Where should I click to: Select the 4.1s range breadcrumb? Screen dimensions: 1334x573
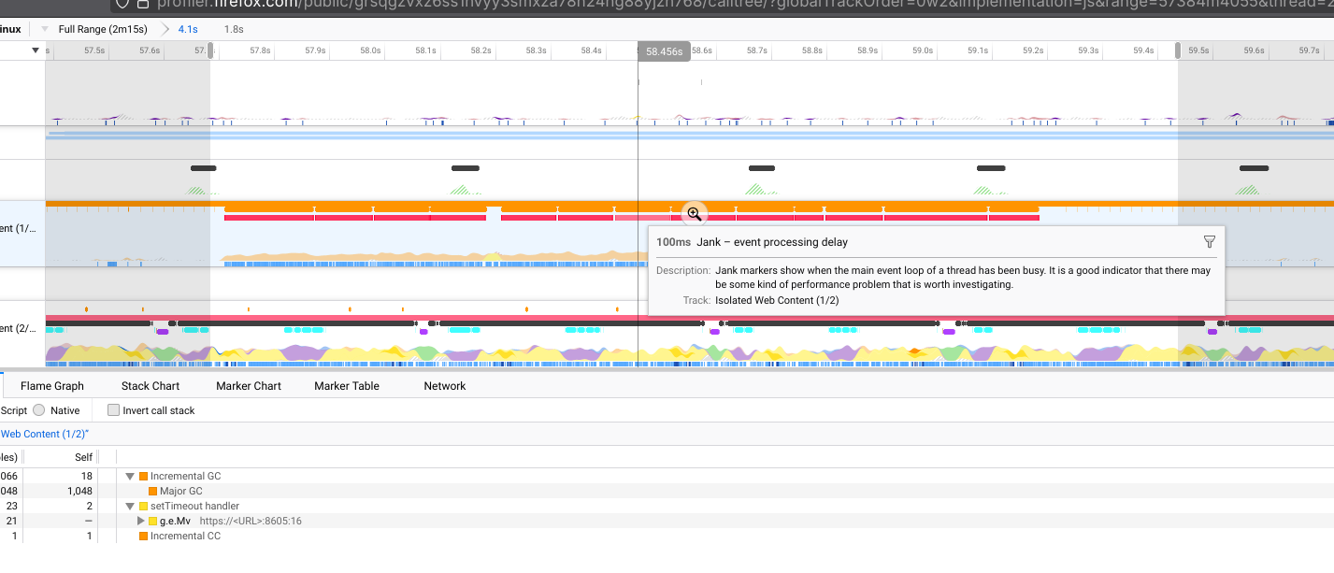pyautogui.click(x=187, y=29)
